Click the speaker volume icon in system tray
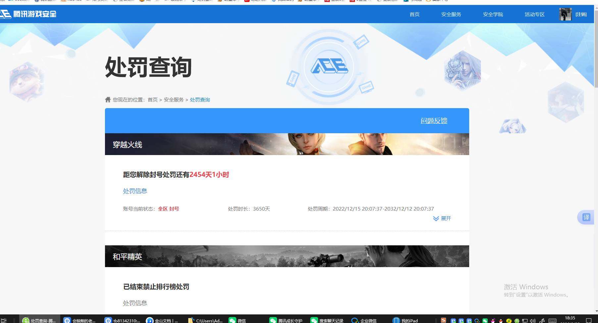Image resolution: width=598 pixels, height=323 pixels. (x=533, y=320)
